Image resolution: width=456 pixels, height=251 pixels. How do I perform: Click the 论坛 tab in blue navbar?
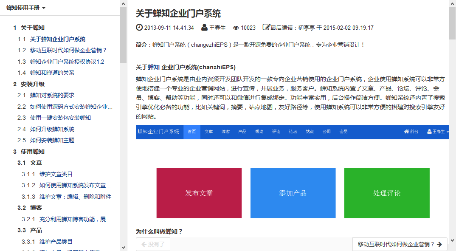pos(293,132)
